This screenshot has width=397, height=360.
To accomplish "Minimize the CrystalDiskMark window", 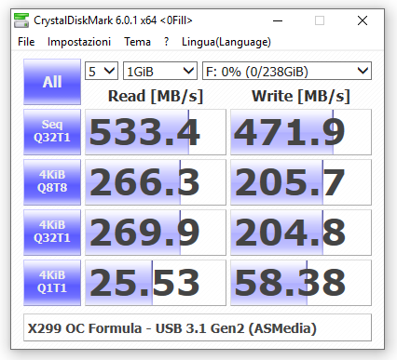I will pos(278,20).
